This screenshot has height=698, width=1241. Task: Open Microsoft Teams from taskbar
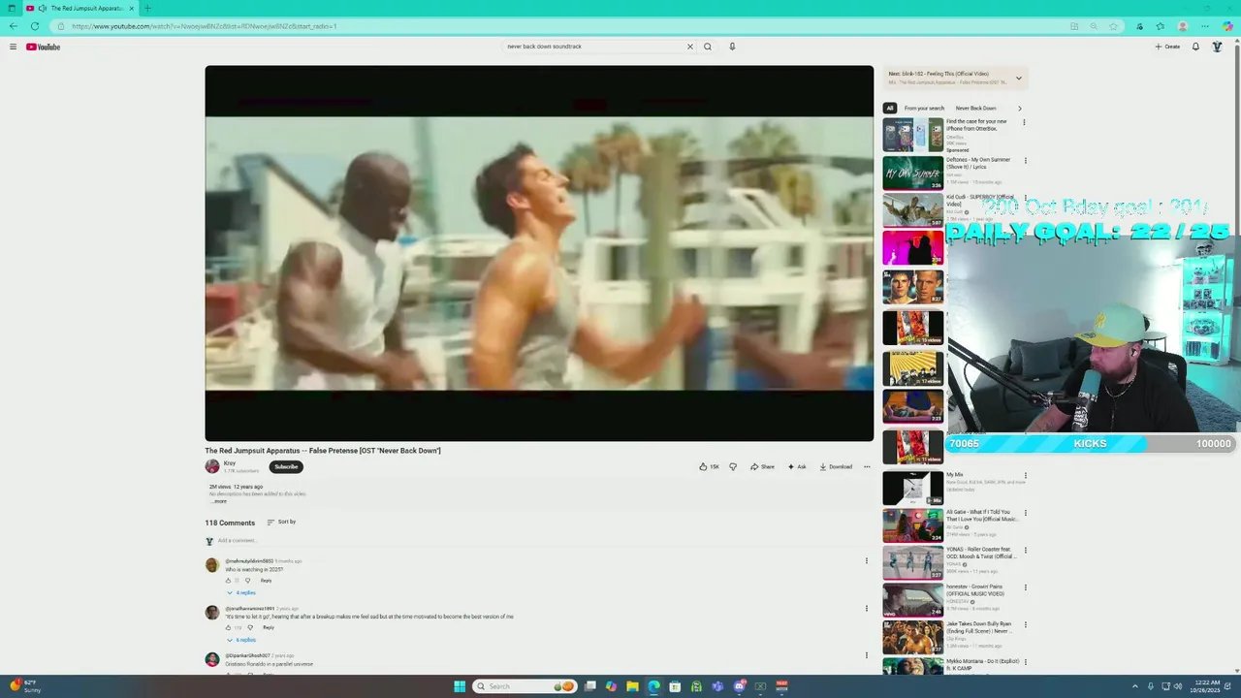coord(717,686)
